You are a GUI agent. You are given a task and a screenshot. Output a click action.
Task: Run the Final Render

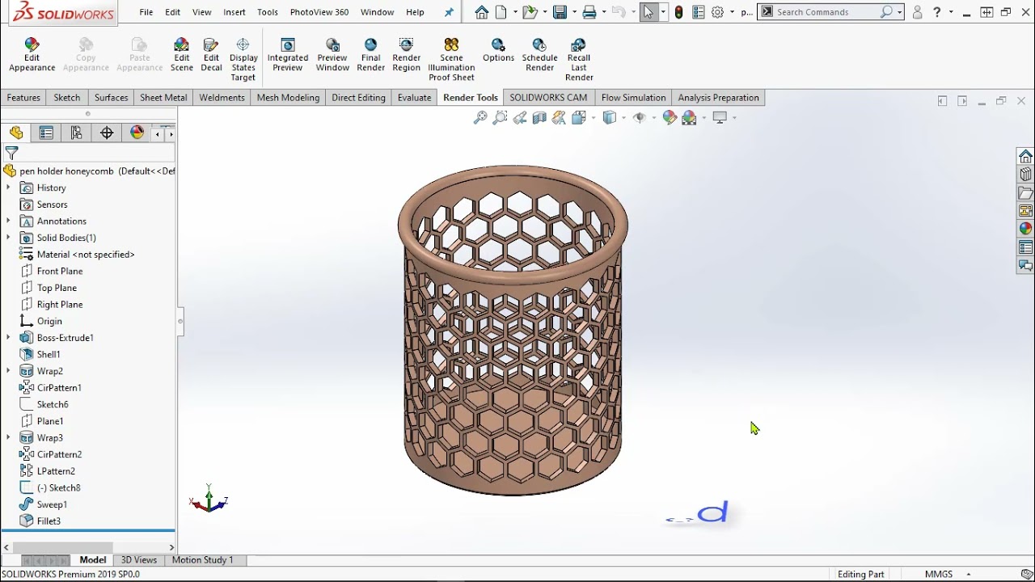(x=370, y=55)
